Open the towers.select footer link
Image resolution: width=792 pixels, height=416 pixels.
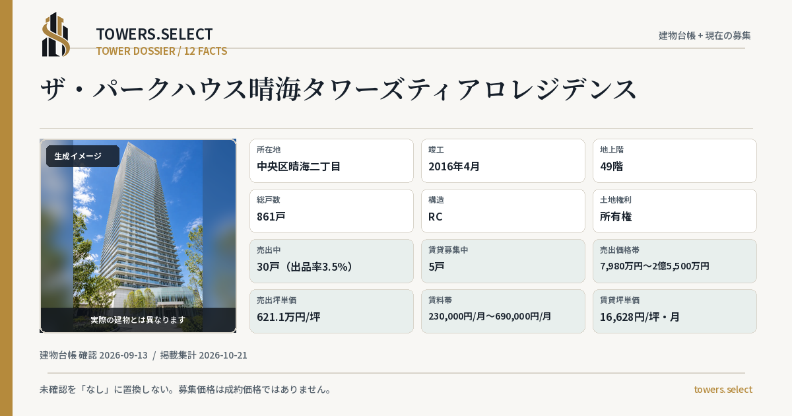tap(723, 390)
